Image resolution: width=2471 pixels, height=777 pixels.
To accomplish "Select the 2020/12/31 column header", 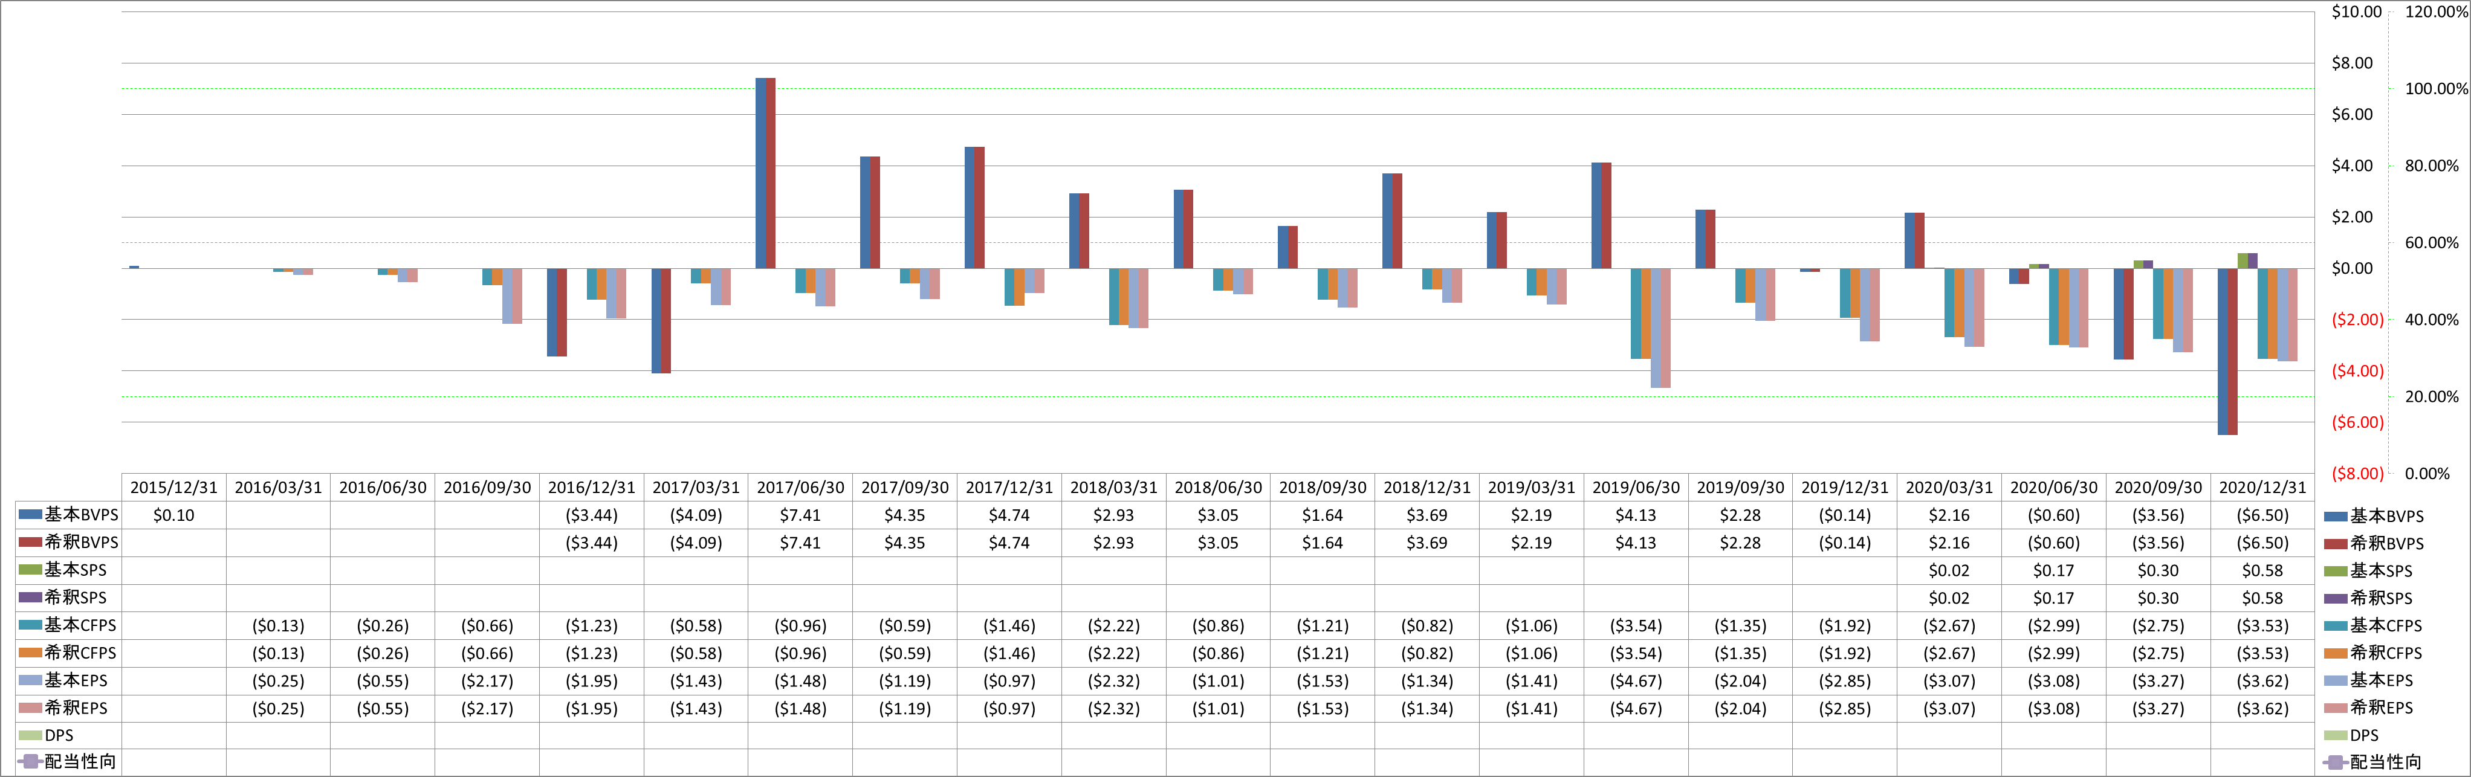I will [2263, 488].
